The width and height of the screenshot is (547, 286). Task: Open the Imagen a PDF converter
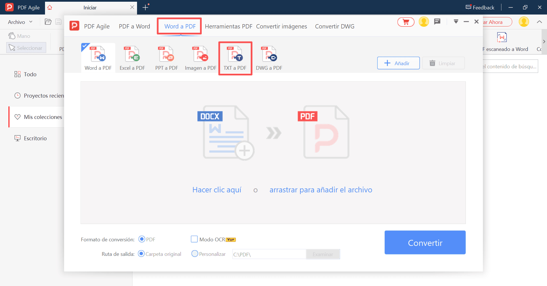pos(201,57)
